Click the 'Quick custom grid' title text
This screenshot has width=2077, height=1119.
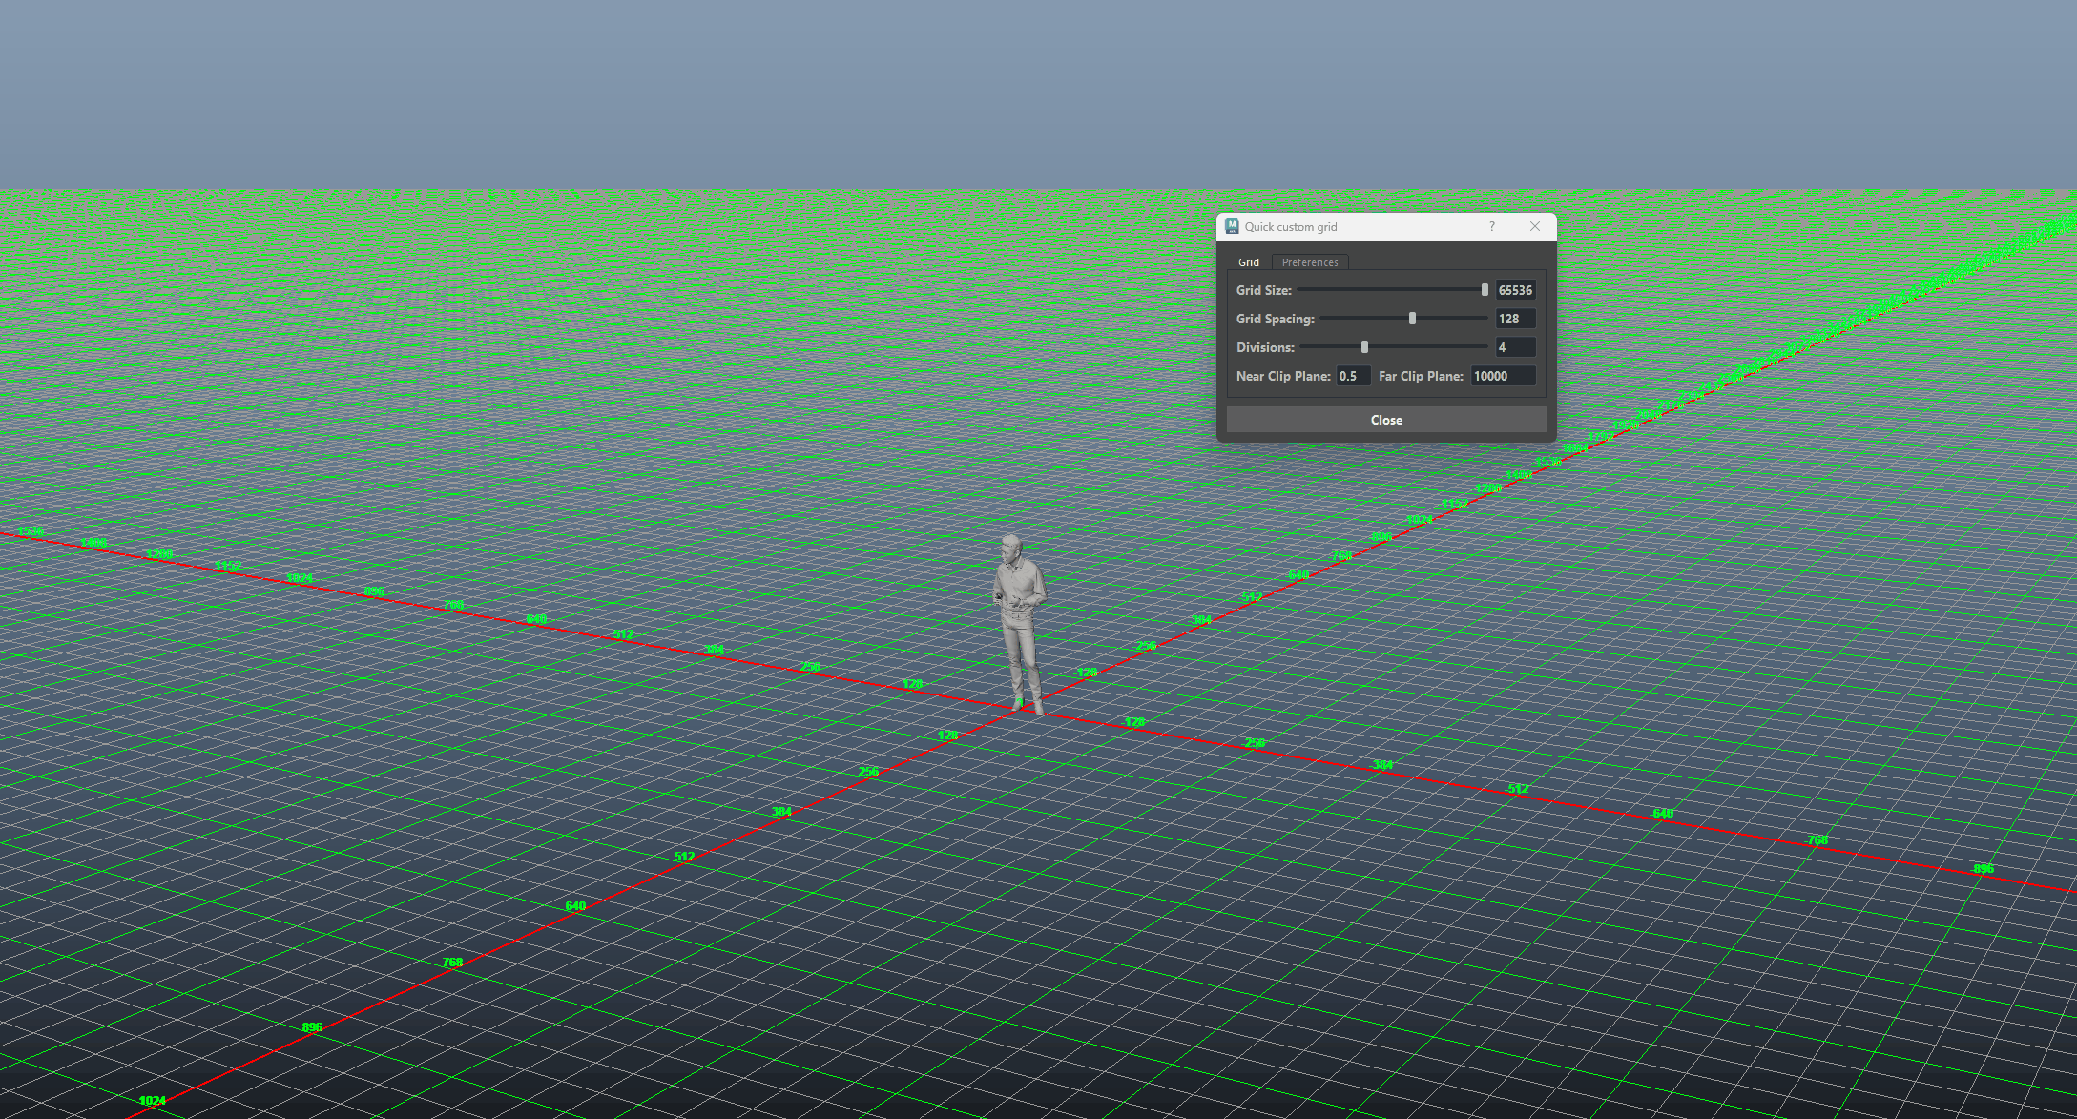point(1291,227)
